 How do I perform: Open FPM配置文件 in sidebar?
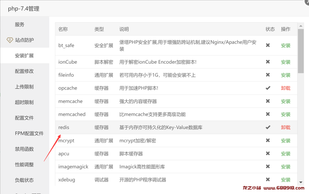click(x=29, y=133)
